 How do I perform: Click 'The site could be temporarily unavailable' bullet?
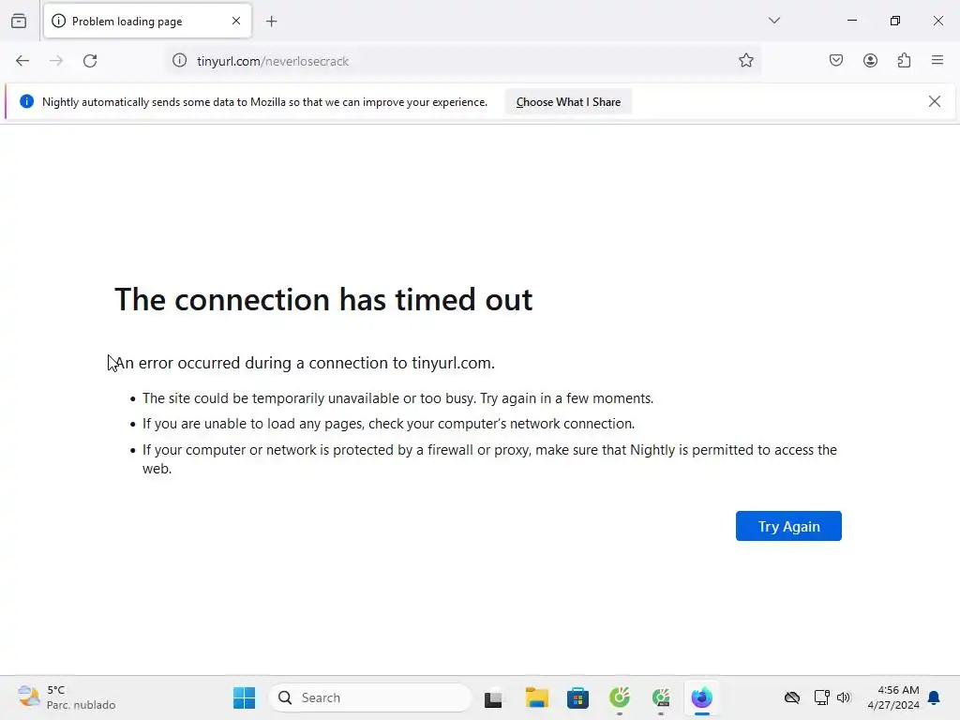coord(397,398)
